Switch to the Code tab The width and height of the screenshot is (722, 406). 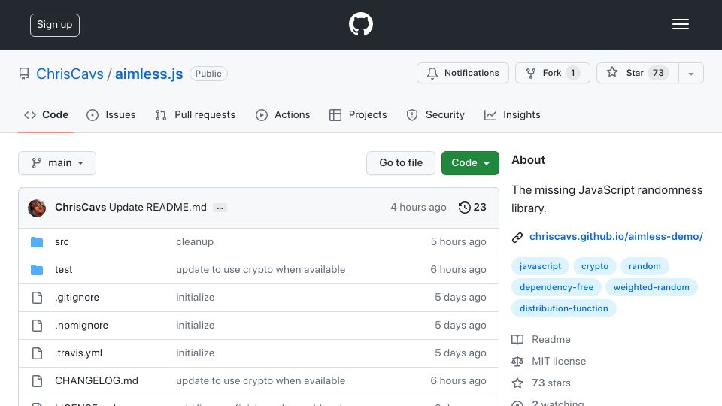click(x=46, y=114)
